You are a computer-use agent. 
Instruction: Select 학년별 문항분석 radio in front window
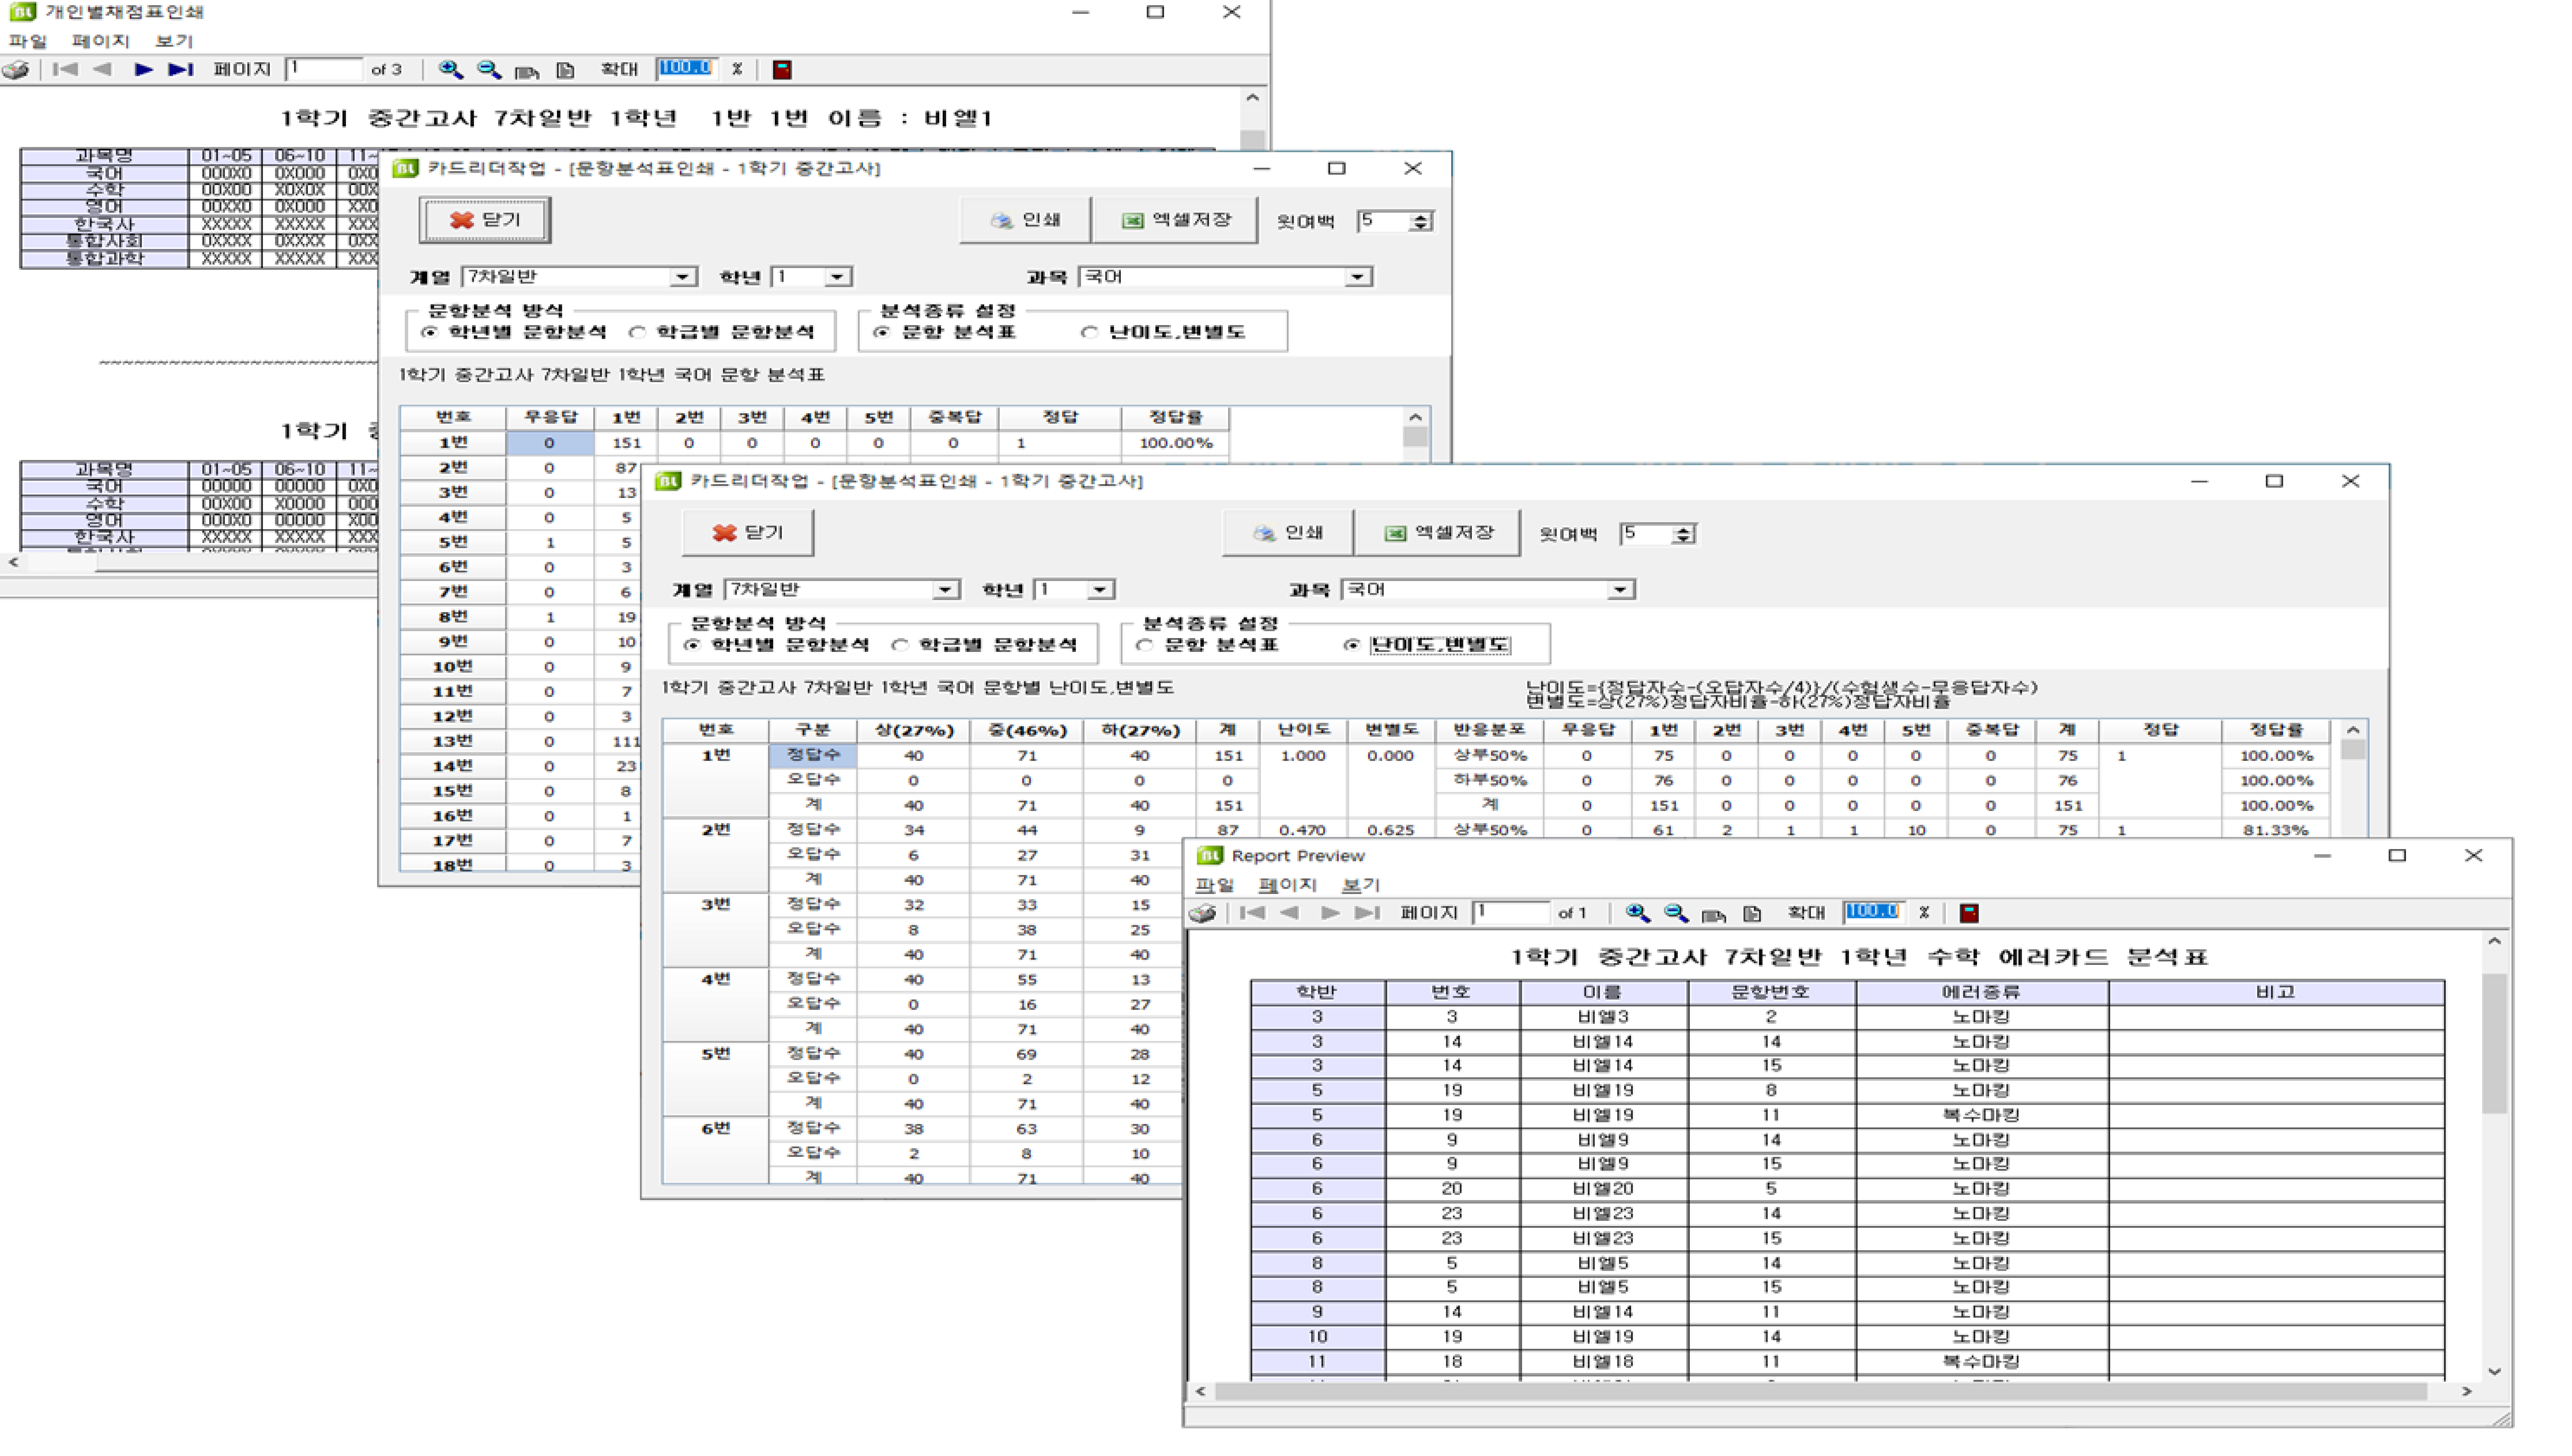[x=692, y=645]
